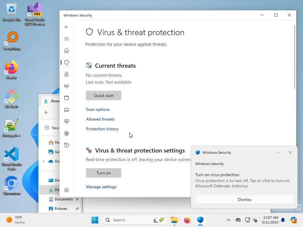Select the Chromium desktop shortcut

click(12, 186)
